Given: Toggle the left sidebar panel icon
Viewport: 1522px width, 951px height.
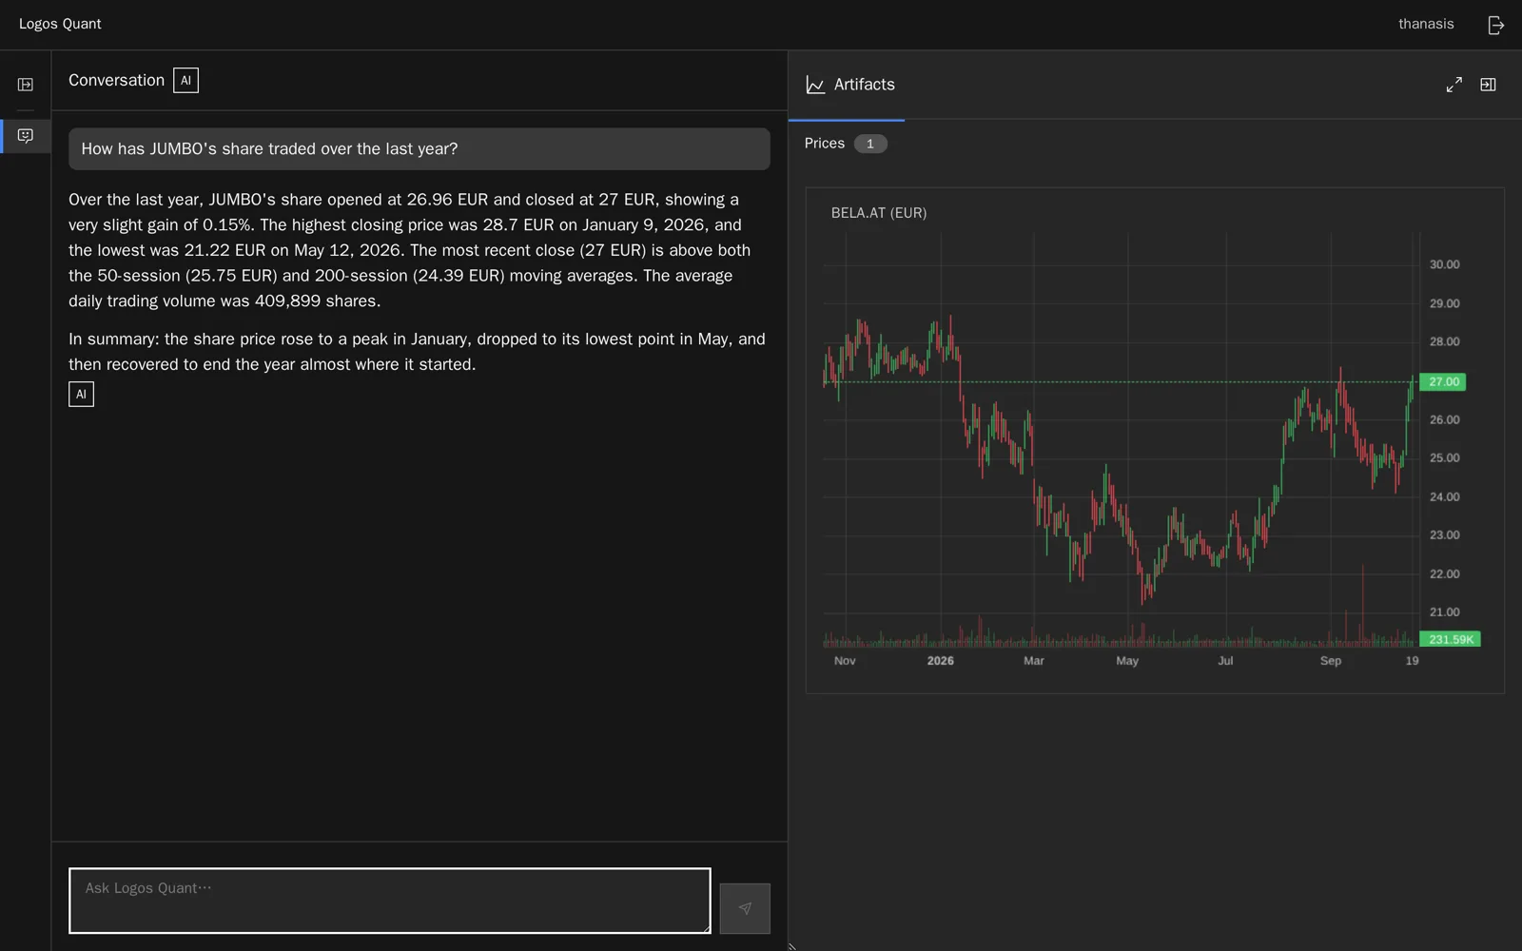Looking at the screenshot, I should tap(26, 85).
